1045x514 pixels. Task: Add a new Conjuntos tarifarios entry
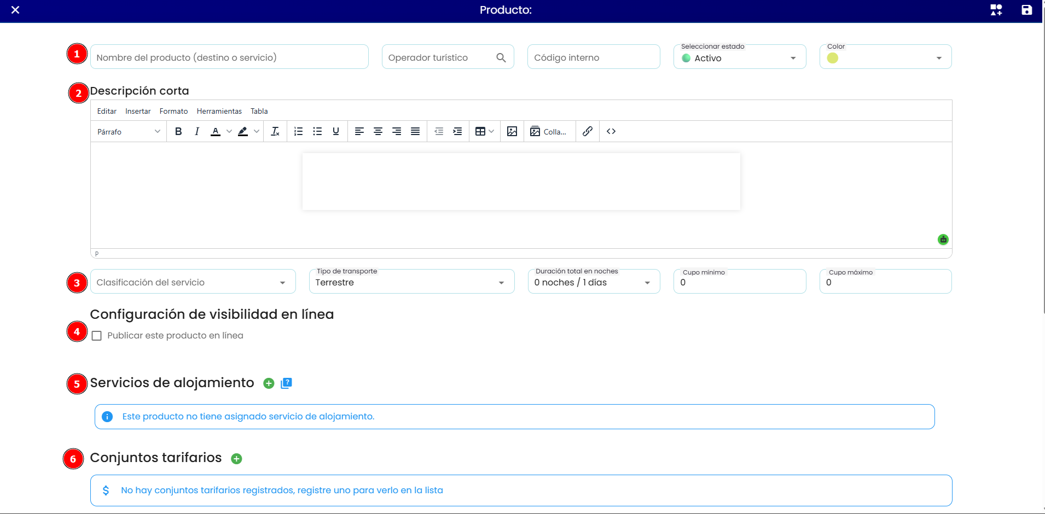click(236, 459)
